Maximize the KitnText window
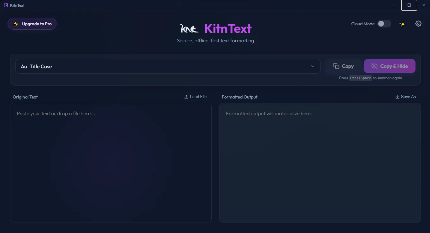This screenshot has height=233, width=430. (409, 5)
